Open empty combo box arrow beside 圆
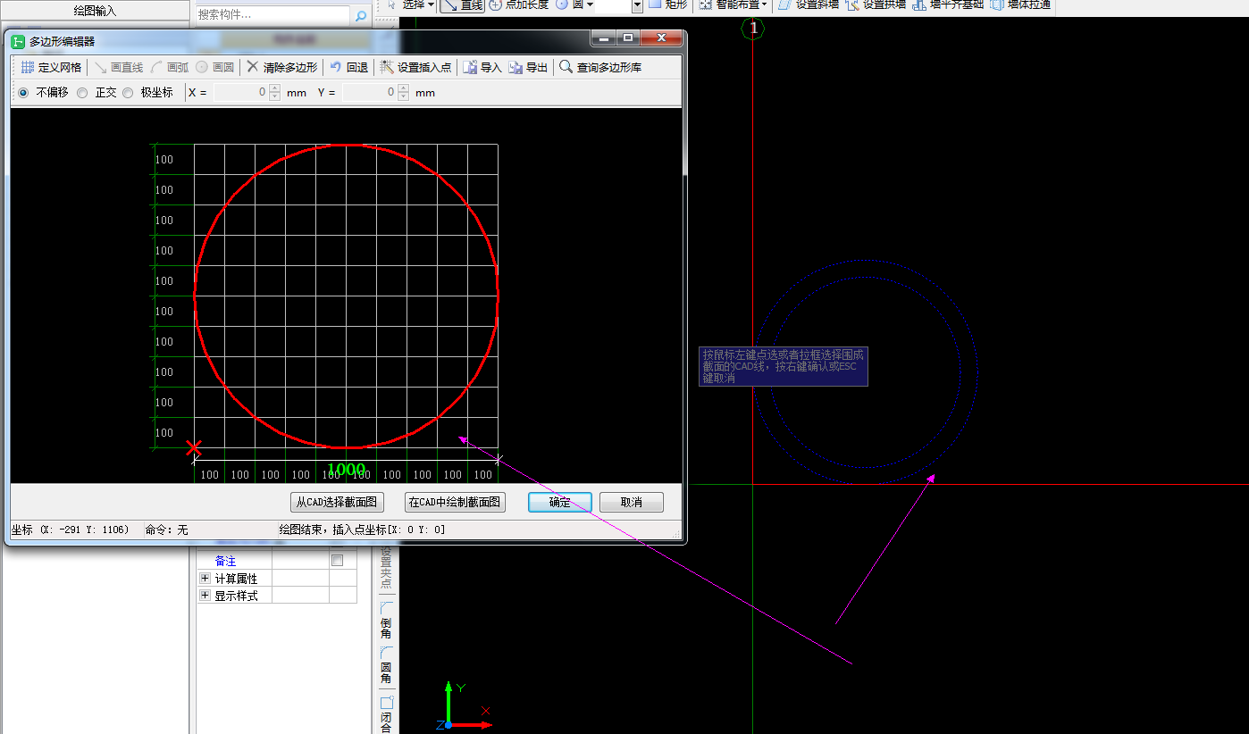The height and width of the screenshot is (734, 1249). pyautogui.click(x=637, y=5)
